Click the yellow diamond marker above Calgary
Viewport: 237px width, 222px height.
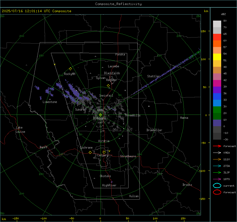[x=104, y=152]
